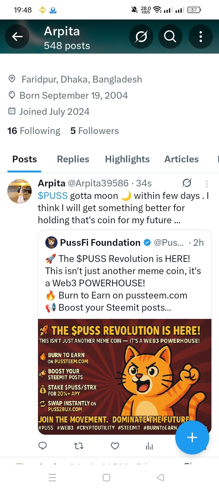Repost the post using the retweet icon
Viewport: 219px width, 491px height.
coord(79,446)
